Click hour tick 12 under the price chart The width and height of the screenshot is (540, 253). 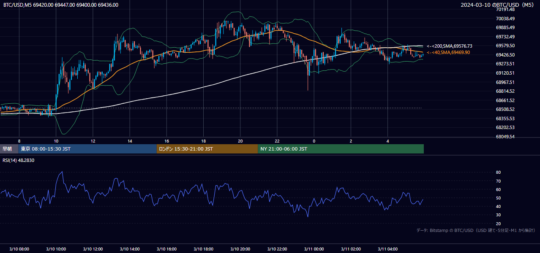tap(93, 141)
